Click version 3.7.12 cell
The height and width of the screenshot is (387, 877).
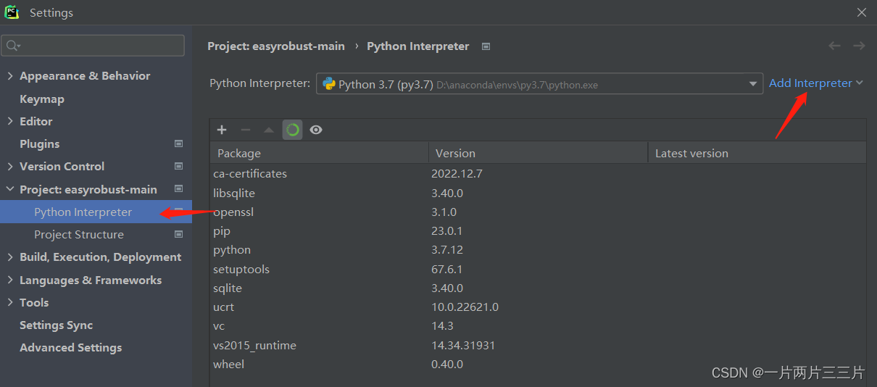446,249
